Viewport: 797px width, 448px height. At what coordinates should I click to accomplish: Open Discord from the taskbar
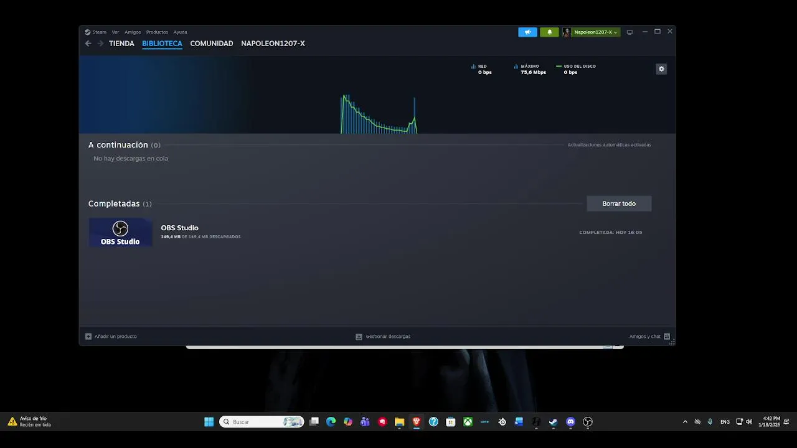pos(570,422)
